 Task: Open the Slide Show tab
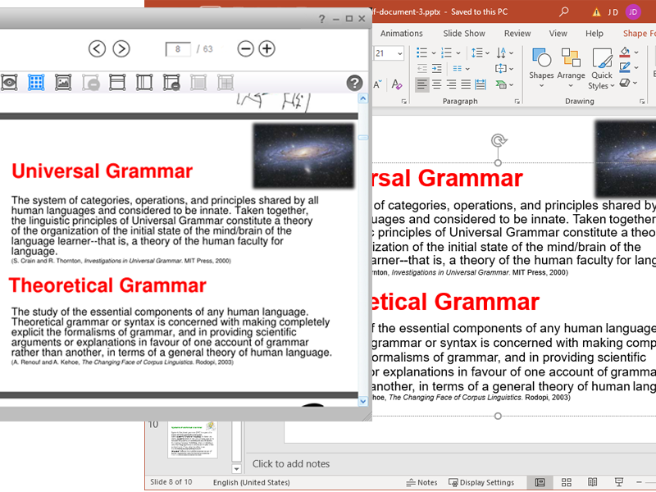click(464, 34)
